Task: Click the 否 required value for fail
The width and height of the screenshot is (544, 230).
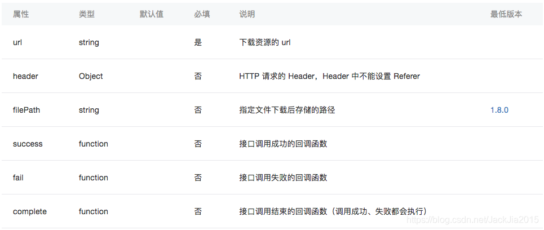Action: [198, 178]
